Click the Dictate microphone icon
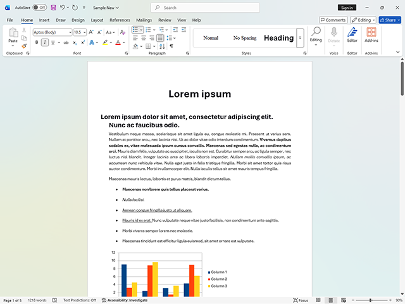 pos(334,32)
